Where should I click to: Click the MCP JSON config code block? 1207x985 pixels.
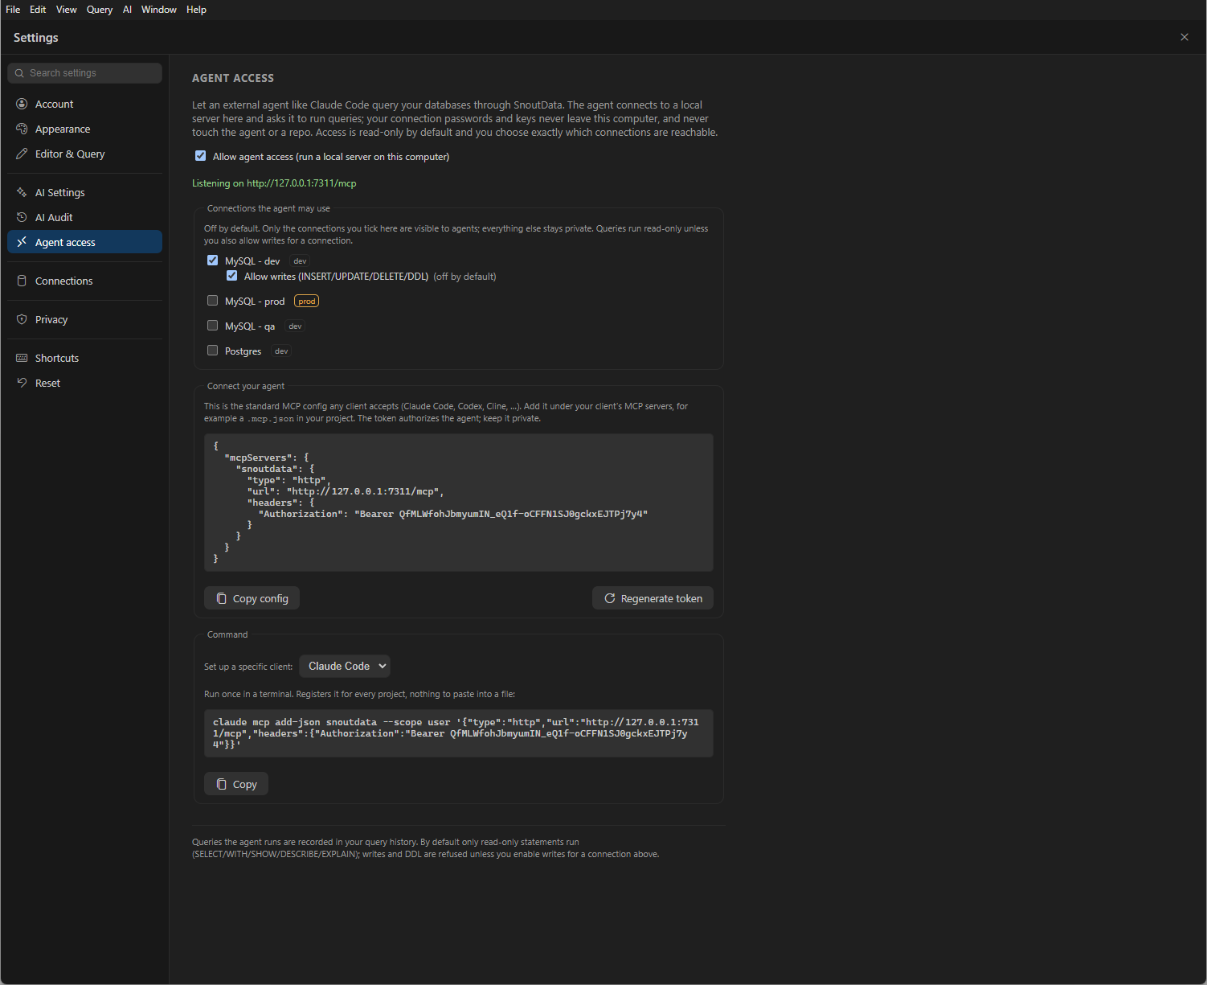[459, 503]
